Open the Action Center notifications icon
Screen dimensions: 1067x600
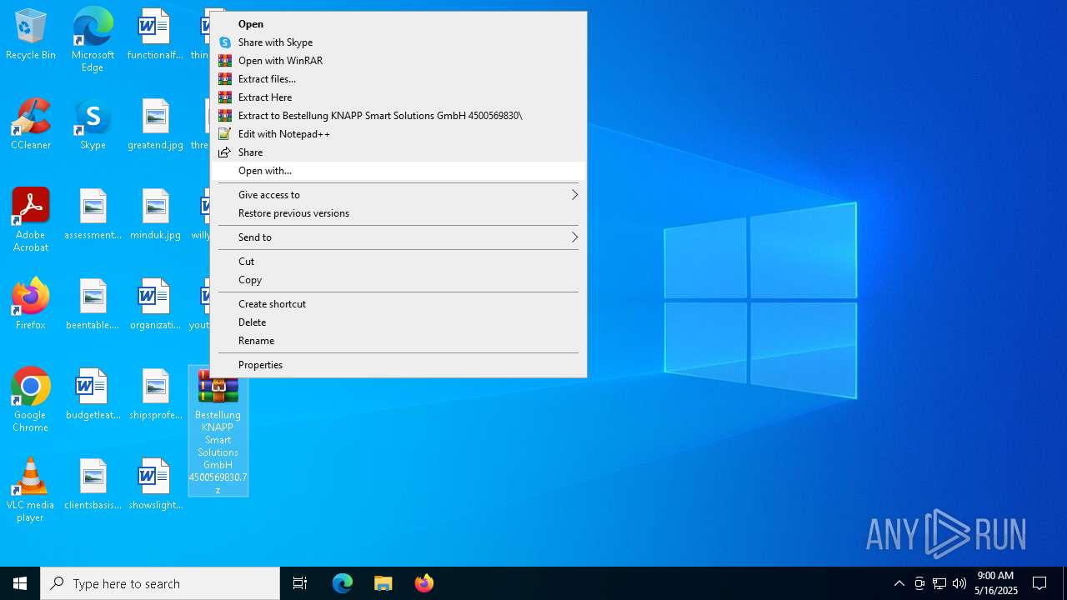tap(1039, 583)
